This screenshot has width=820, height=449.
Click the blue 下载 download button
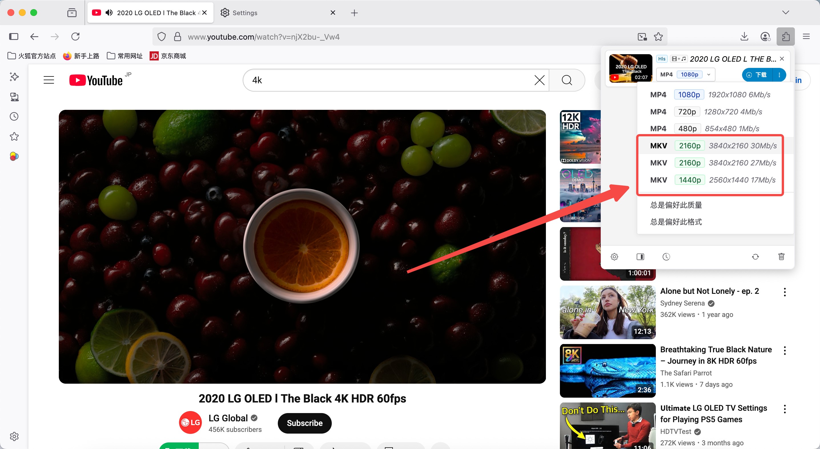(x=757, y=75)
